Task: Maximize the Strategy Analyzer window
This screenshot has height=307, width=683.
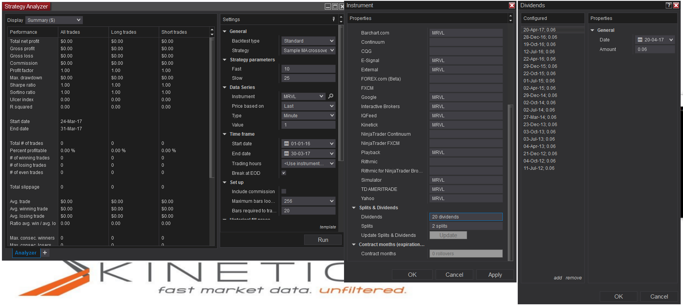Action: (335, 7)
